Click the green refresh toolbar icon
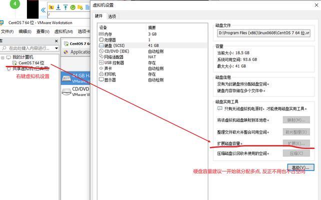321x200 pixels. click(73, 7)
